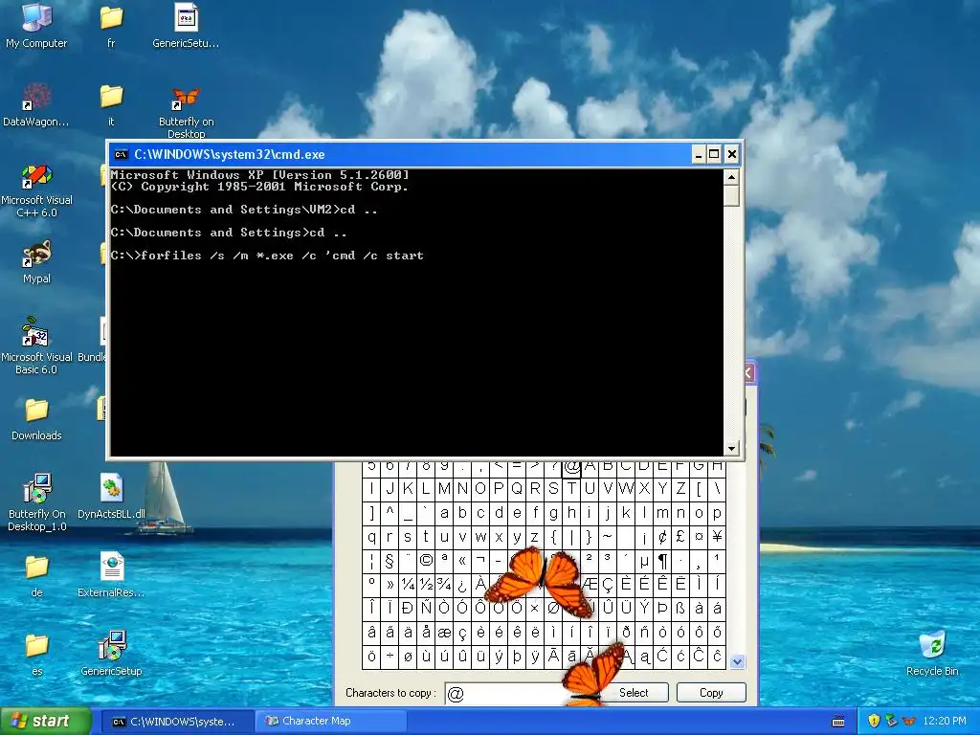
Task: Select the ~ character in Character Map
Action: point(608,536)
